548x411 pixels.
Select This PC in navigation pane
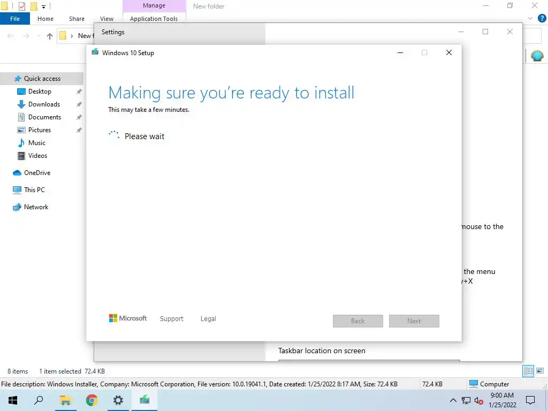point(34,190)
